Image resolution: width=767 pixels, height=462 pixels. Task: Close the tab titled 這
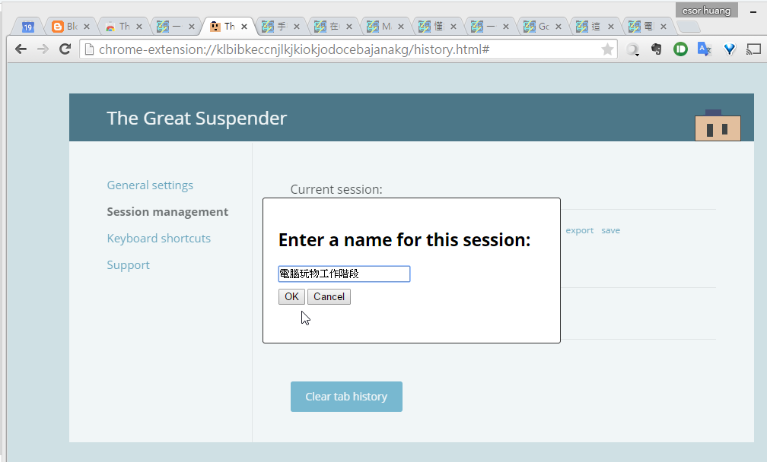pyautogui.click(x=611, y=27)
